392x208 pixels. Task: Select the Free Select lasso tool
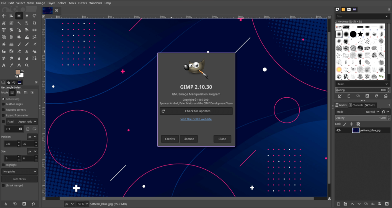point(34,16)
